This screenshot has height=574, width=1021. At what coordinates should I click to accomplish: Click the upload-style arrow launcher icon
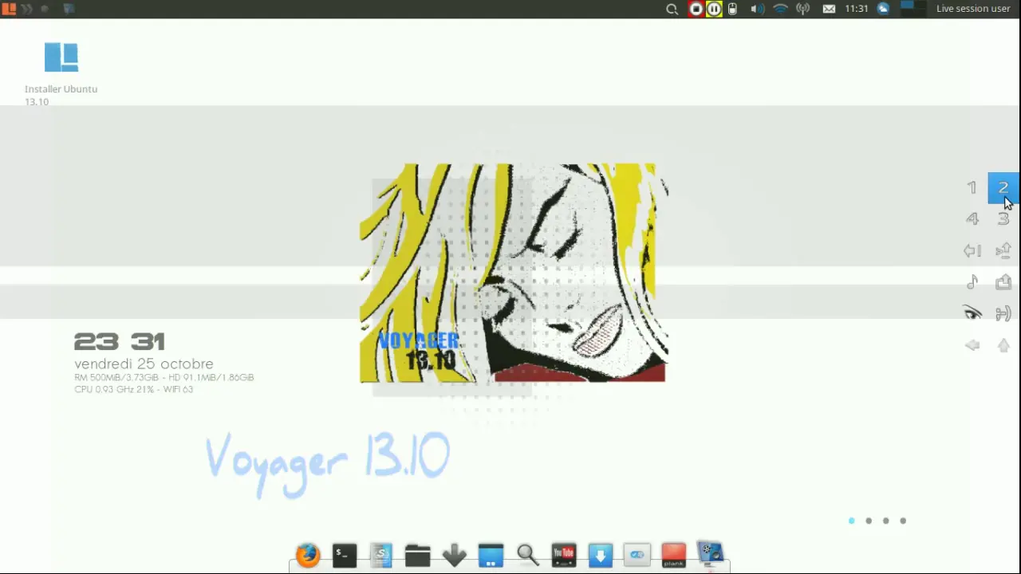point(1003,250)
